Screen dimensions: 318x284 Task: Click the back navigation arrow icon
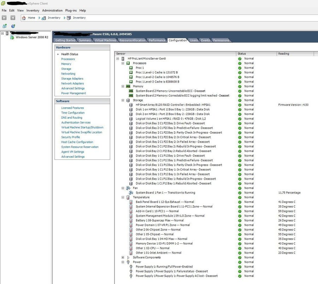[x=4, y=18]
